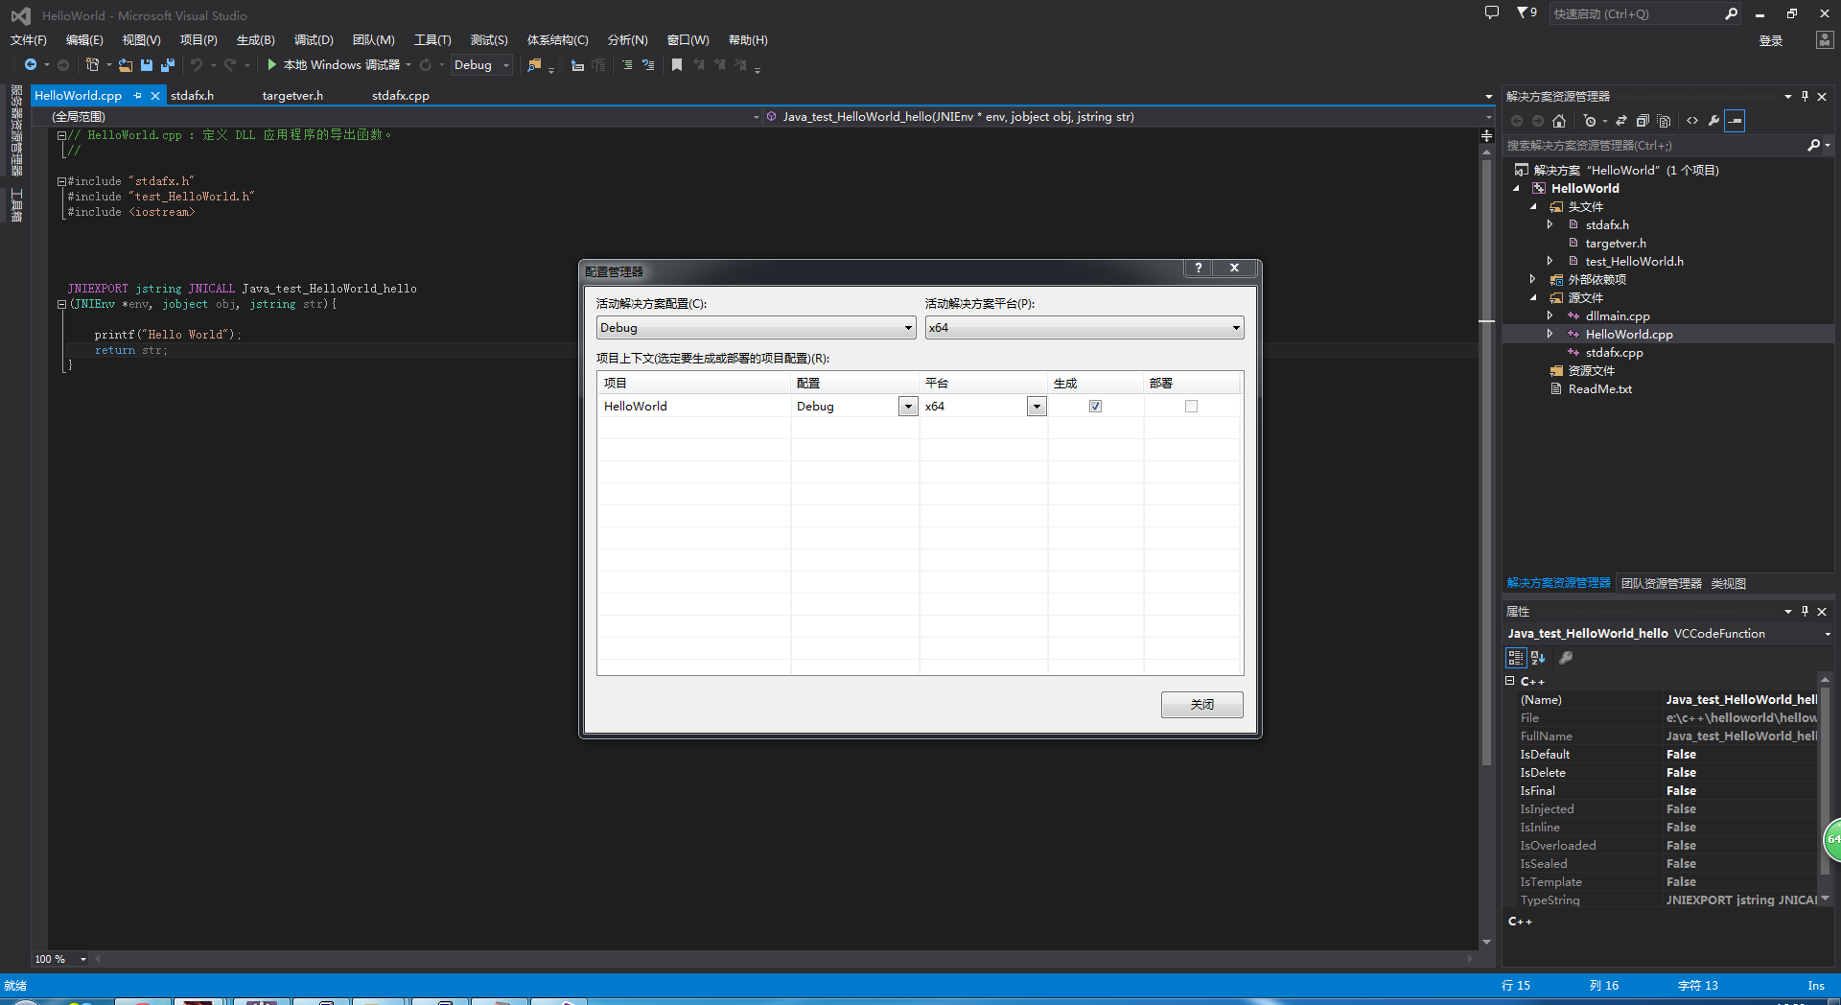The width and height of the screenshot is (1841, 1005).
Task: Click pending changes filter clock icon
Action: (x=1590, y=121)
